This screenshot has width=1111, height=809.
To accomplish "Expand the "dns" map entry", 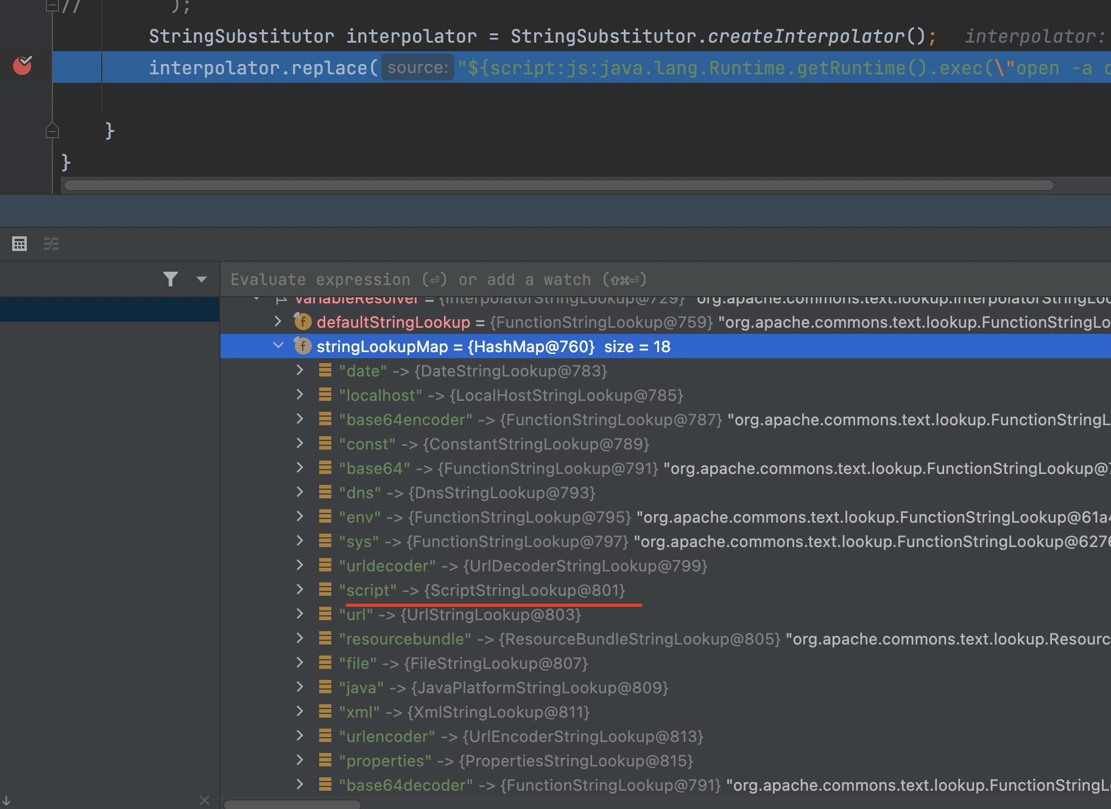I will pos(300,492).
